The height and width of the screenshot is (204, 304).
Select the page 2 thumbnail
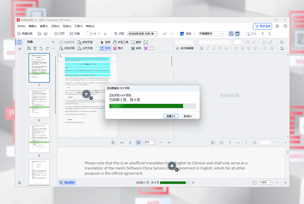[39, 103]
